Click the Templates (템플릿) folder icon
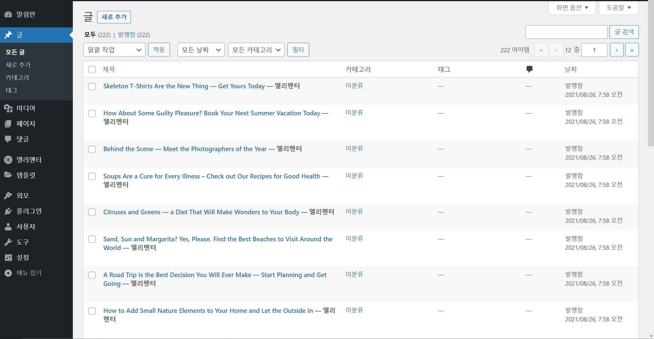This screenshot has width=654, height=339. pos(8,175)
